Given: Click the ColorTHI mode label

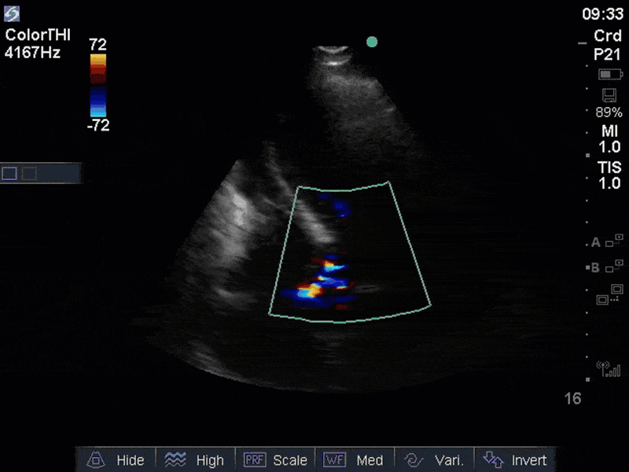Looking at the screenshot, I should (x=38, y=35).
